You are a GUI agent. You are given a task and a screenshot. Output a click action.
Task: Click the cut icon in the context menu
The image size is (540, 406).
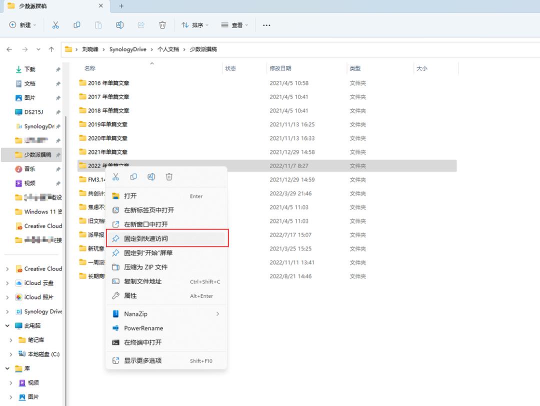[115, 177]
